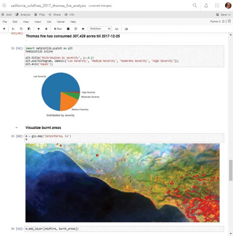Screen dimensions: 233x236
Task: Click the satellite map of burnt areas
Action: point(122,183)
